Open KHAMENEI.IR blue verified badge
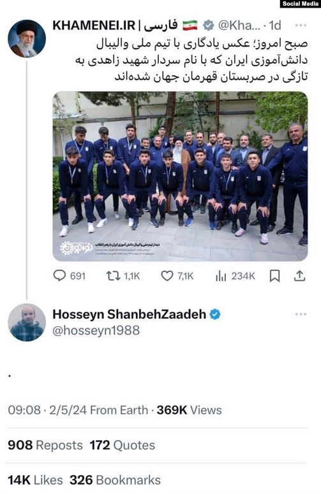This screenshot has height=493, width=321. 208,25
